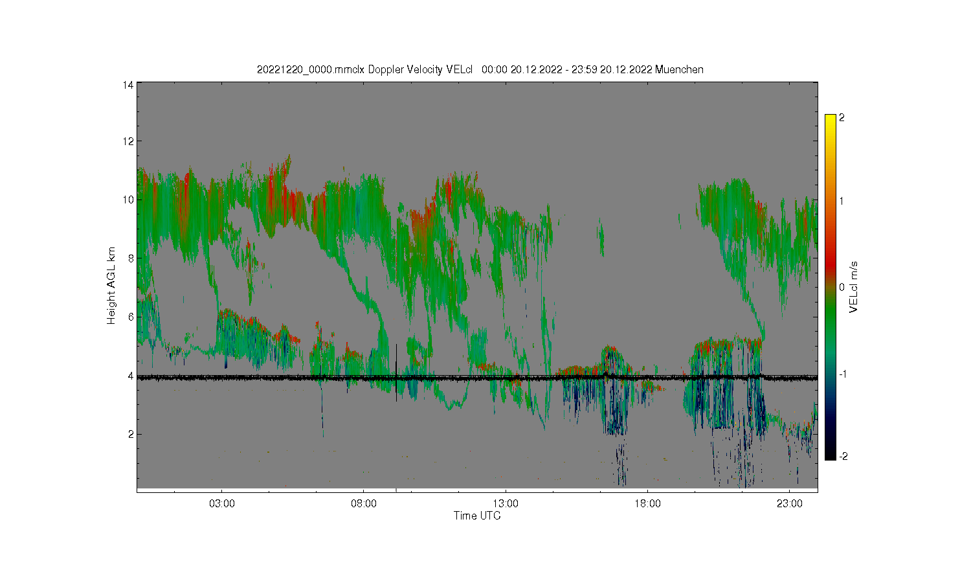Image resolution: width=971 pixels, height=583 pixels.
Task: Click the height tick label 10
Action: (128, 200)
